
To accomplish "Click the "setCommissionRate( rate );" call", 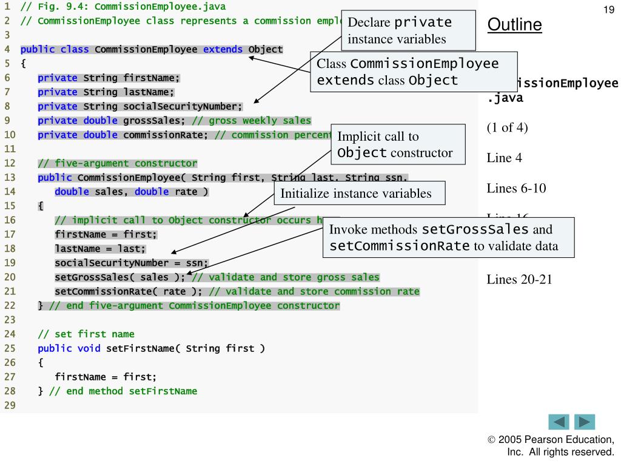I will [129, 292].
